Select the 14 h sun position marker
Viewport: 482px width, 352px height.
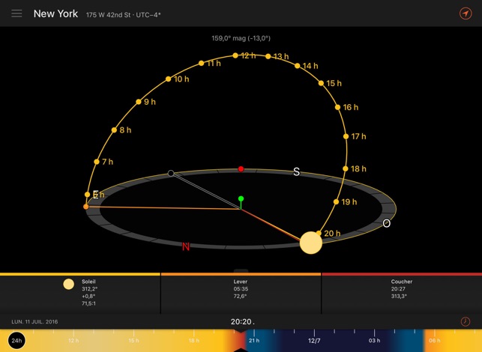coord(298,66)
